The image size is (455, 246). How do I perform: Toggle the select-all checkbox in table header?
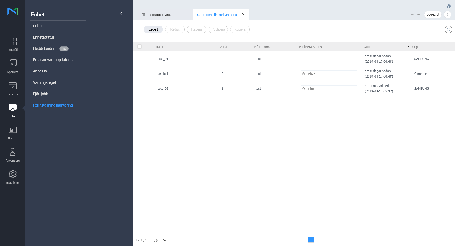click(x=139, y=46)
